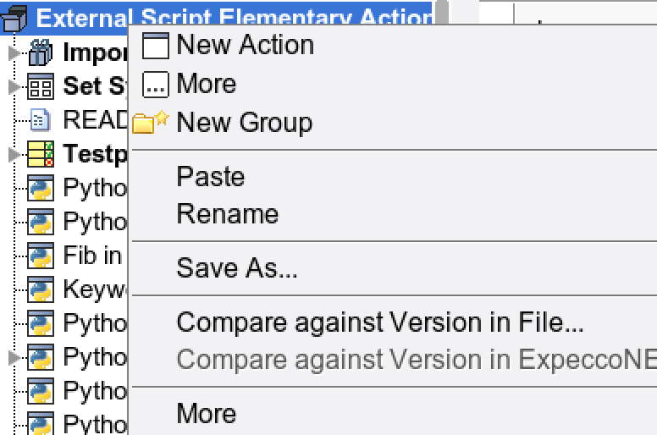This screenshot has width=657, height=435.
Task: Select Paste in the context menu
Action: (x=210, y=176)
